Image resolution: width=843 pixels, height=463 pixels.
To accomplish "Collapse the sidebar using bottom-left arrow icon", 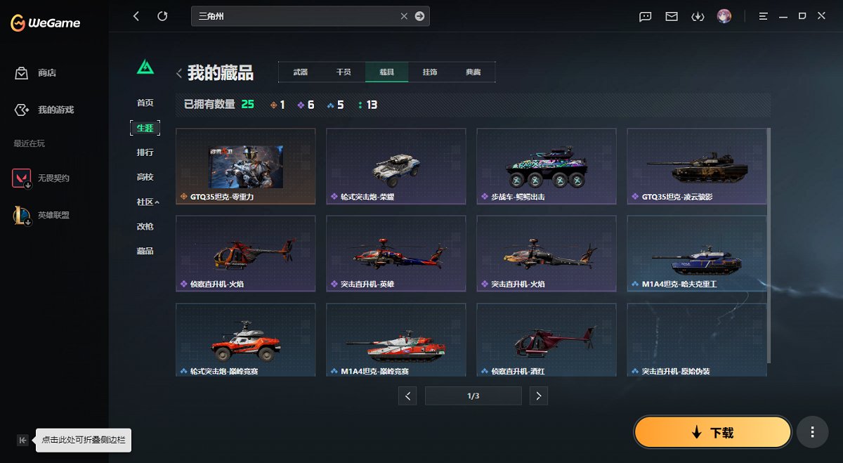I will pyautogui.click(x=23, y=439).
